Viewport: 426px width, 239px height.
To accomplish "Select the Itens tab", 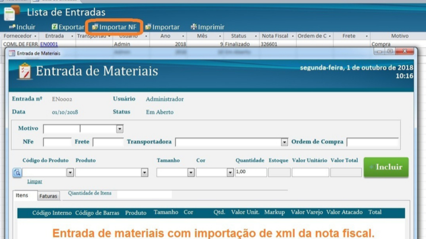I will [x=22, y=195].
